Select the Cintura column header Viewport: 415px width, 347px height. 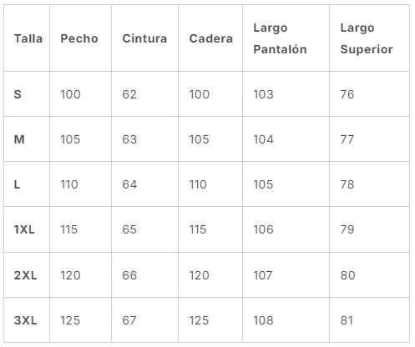(x=144, y=38)
